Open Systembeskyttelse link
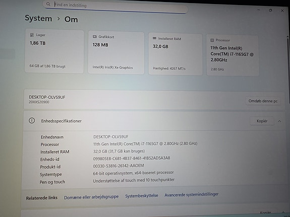Image resolution: width=290 pixels, height=217 pixels. 142,196
